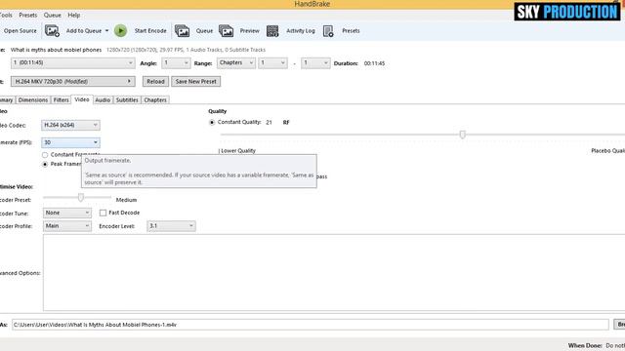625x351 pixels.
Task: Click Open Source in toolbar
Action: (x=20, y=30)
